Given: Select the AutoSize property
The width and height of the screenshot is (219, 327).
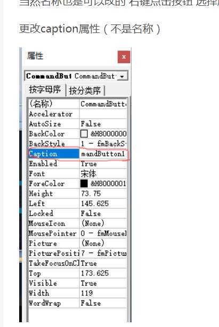Looking at the screenshot, I should [54, 124].
